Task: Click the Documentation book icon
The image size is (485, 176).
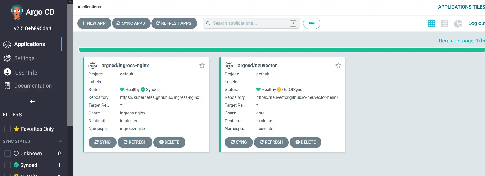Action: 7,86
